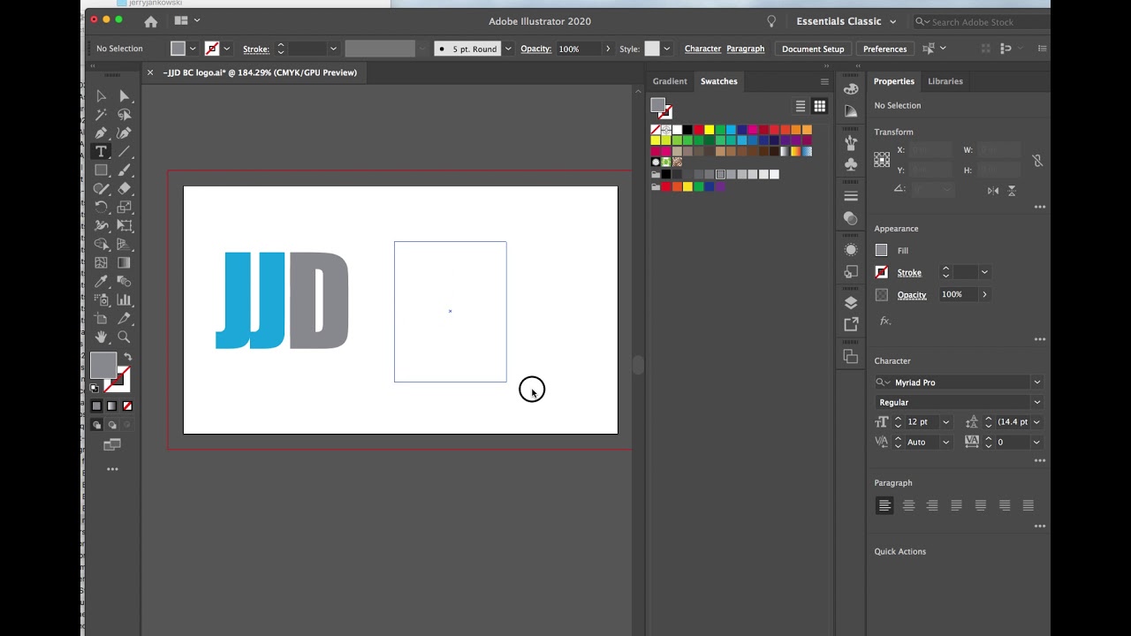Viewport: 1131px width, 636px height.
Task: Align paragraph text to center
Action: coord(908,505)
